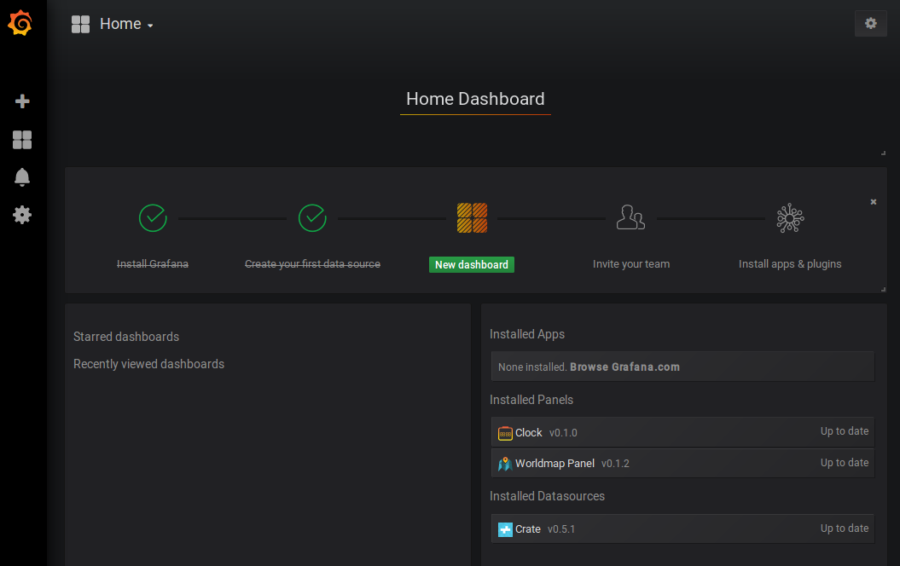Viewport: 900px width, 566px height.
Task: Open the Crate datasource entry
Action: pyautogui.click(x=682, y=528)
